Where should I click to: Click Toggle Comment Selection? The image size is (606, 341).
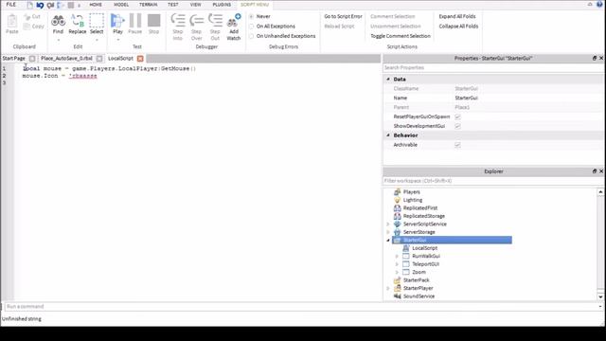click(x=401, y=36)
